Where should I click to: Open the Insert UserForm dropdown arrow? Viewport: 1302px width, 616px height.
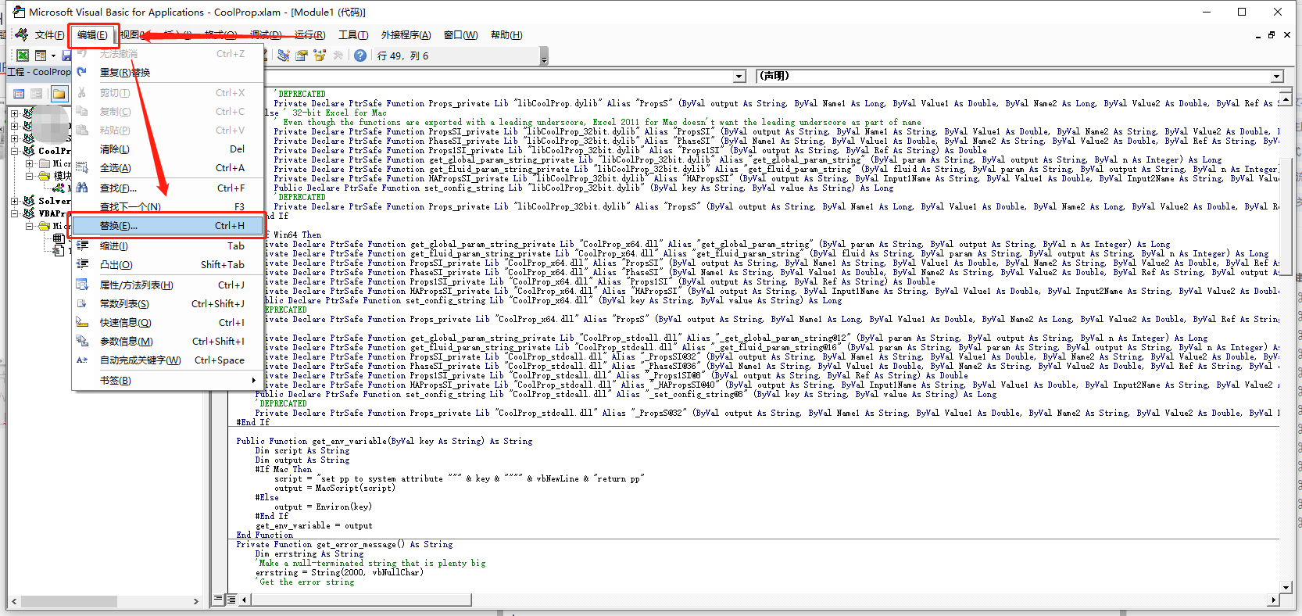(53, 56)
